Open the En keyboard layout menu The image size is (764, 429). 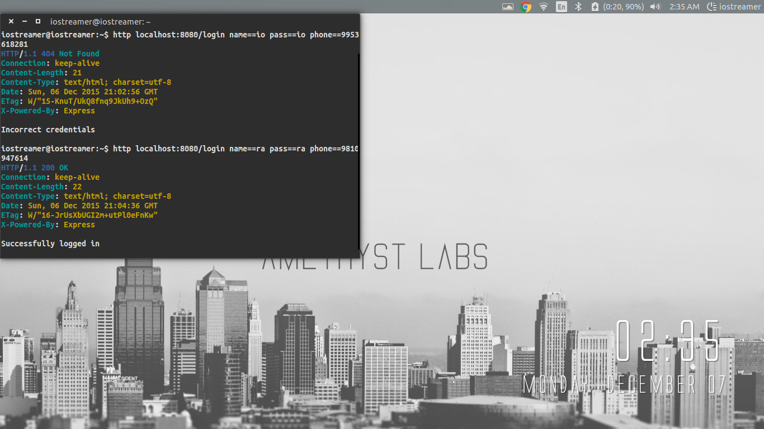pos(561,7)
